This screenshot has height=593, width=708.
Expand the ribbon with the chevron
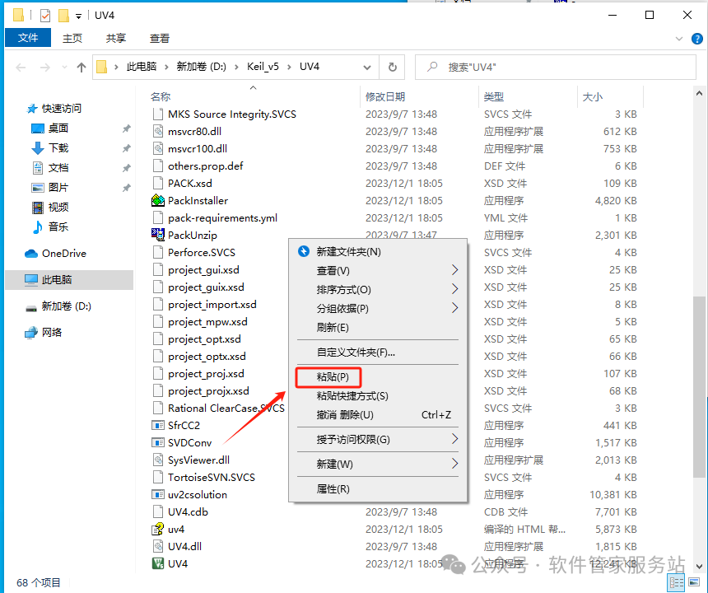pos(678,39)
